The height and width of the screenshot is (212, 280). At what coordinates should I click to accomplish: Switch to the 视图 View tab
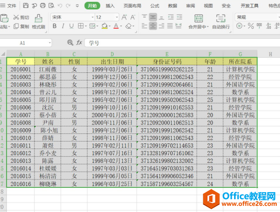click(208, 6)
